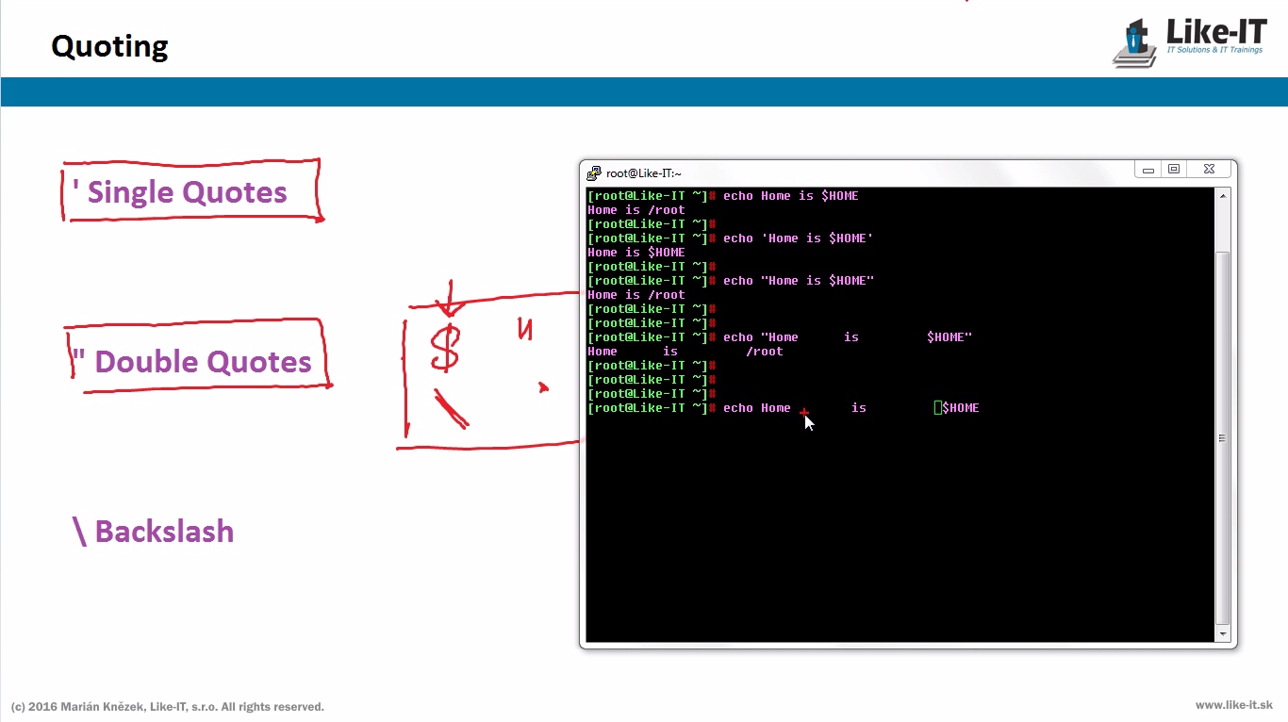Open the www.like-it.sk link in the footer
The image size is (1288, 722).
pos(1233,705)
